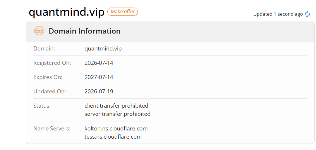Click the orange www globe icon

(x=39, y=31)
